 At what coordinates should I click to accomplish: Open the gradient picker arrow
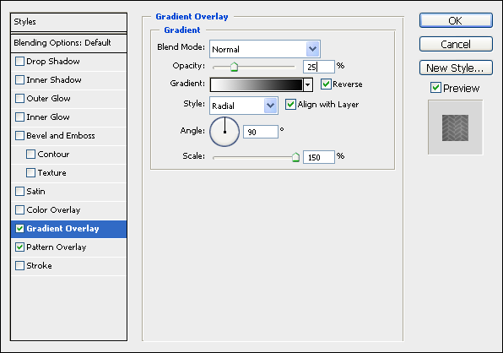coord(308,85)
